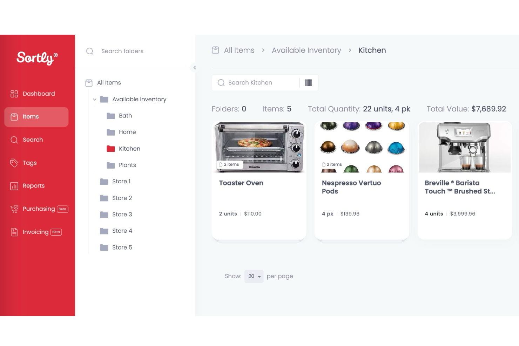
Task: Click the Invoicing Beta badge
Action: click(x=56, y=232)
